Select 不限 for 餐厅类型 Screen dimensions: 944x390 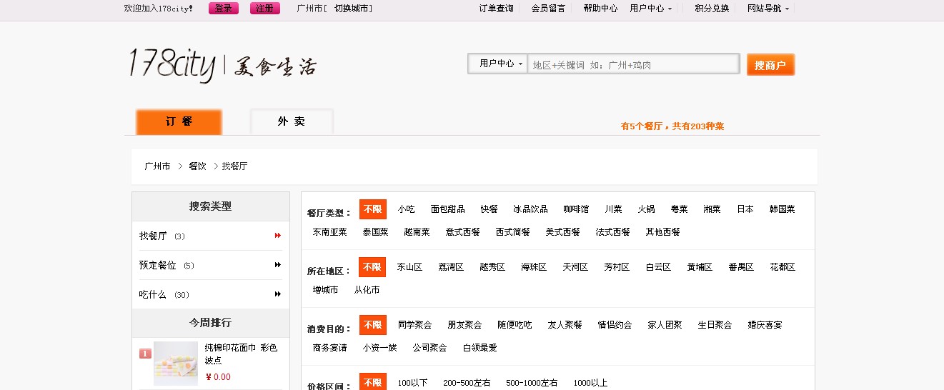pos(372,209)
